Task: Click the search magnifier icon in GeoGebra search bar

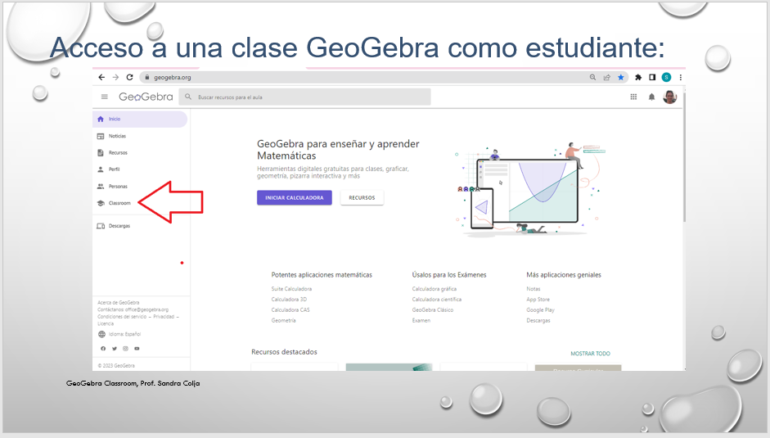Action: pos(188,97)
